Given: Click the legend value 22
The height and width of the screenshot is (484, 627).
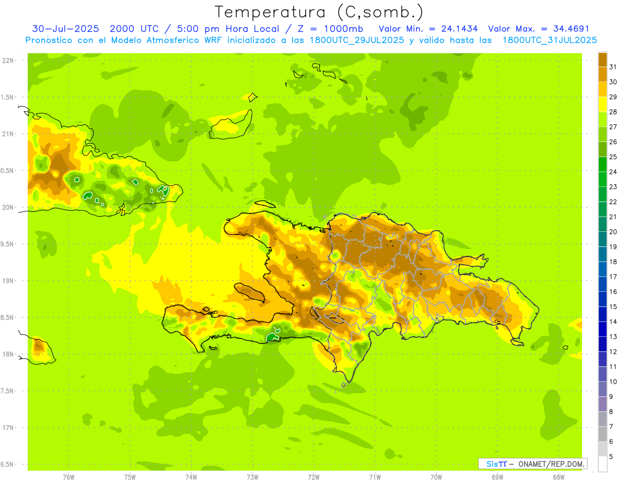Looking at the screenshot, I should [613, 202].
